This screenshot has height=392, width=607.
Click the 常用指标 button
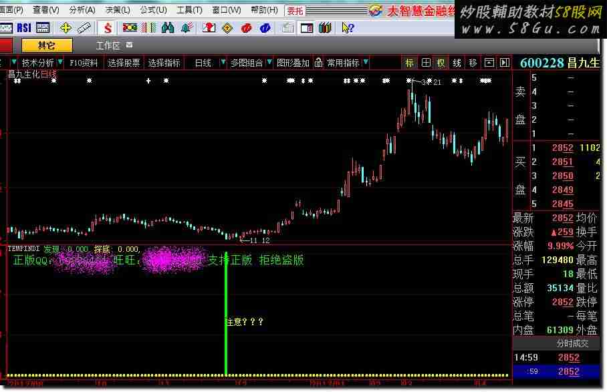[x=342, y=63]
